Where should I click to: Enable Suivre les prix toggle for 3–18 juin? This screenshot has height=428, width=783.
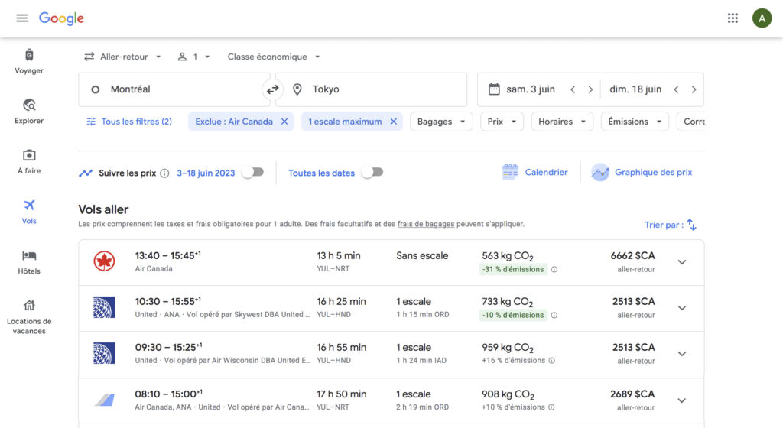(252, 173)
